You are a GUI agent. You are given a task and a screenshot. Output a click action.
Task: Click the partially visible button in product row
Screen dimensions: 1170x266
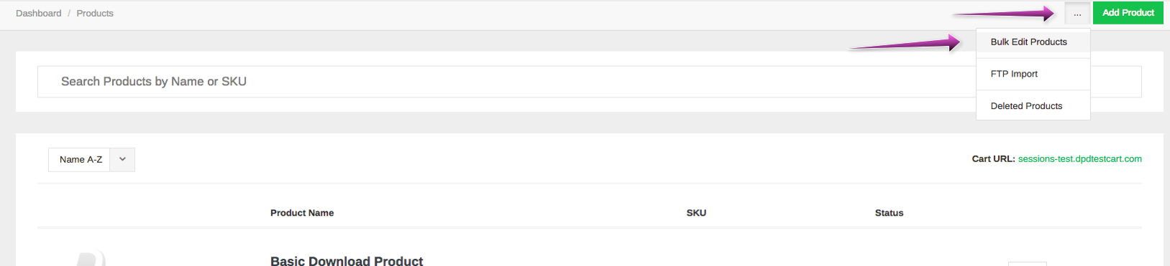[x=1027, y=264]
